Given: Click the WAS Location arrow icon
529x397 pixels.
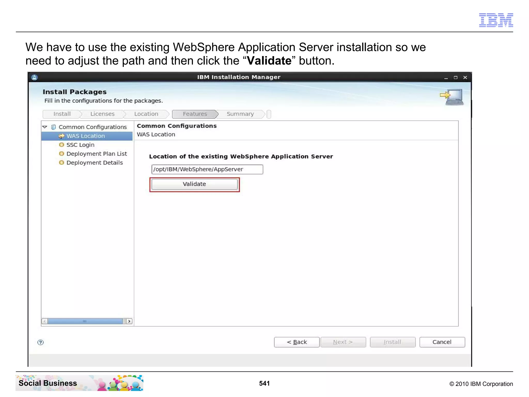Looking at the screenshot, I should point(61,136).
